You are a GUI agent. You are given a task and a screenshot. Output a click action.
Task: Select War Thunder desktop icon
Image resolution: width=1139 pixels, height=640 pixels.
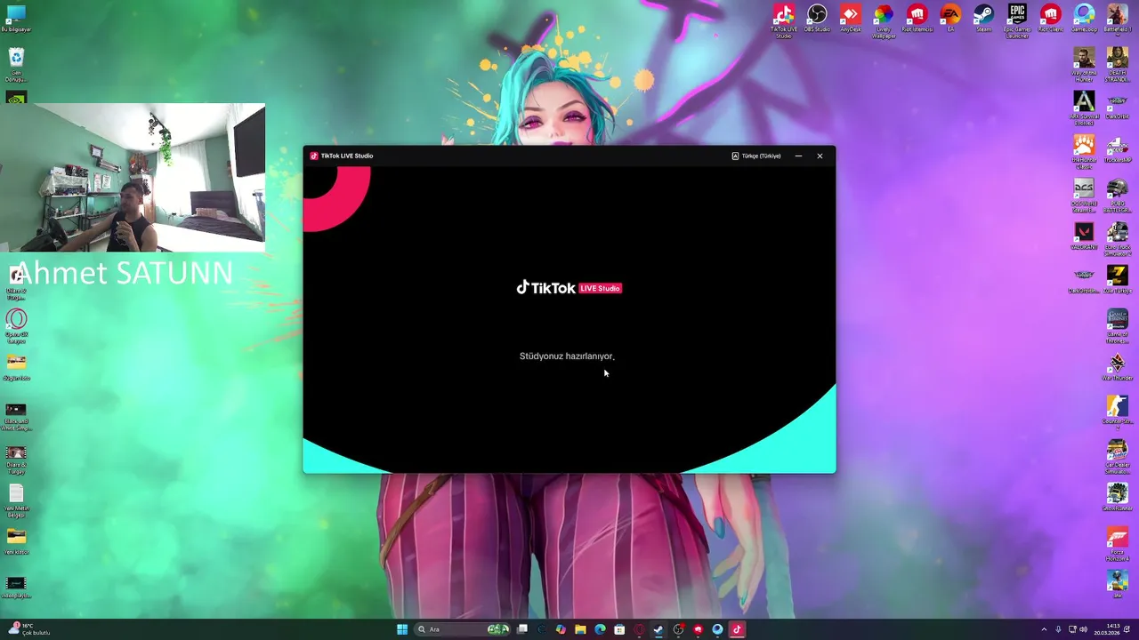click(x=1117, y=366)
